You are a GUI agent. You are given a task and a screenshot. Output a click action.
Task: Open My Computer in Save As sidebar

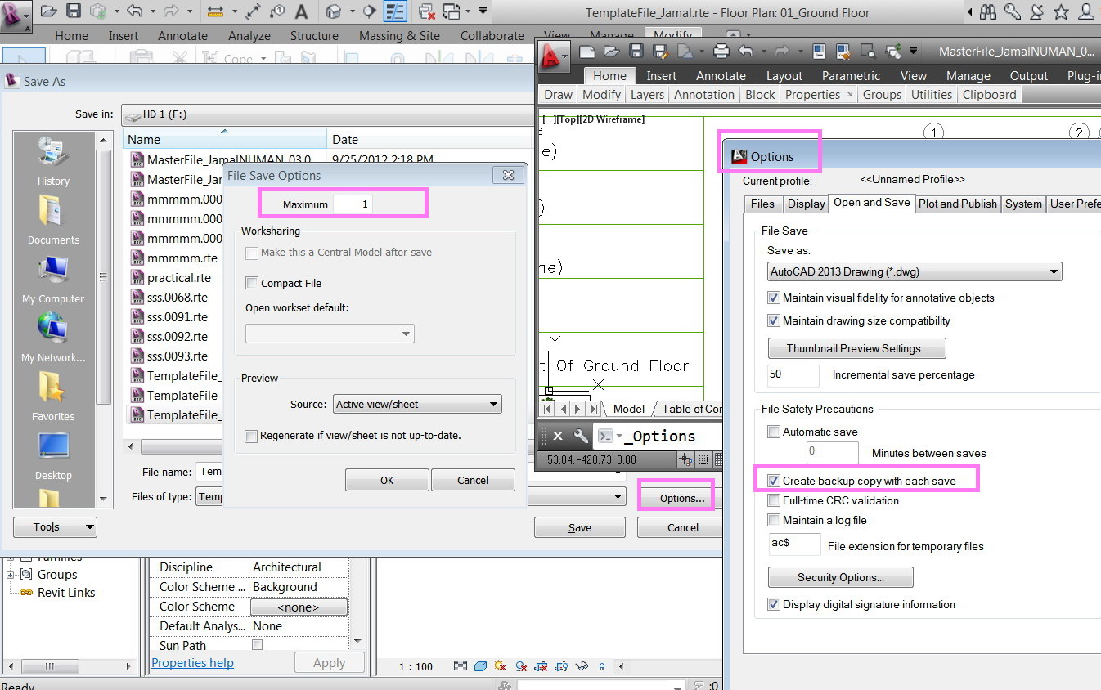coord(53,279)
